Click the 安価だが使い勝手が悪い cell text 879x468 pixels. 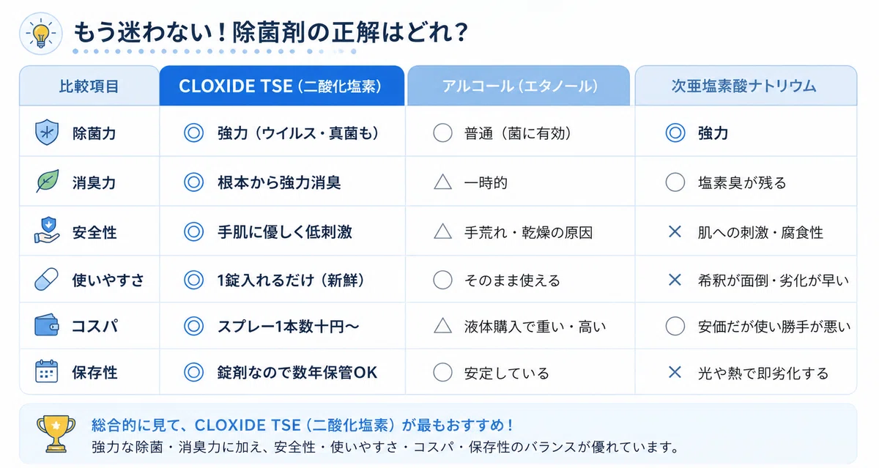pos(774,327)
